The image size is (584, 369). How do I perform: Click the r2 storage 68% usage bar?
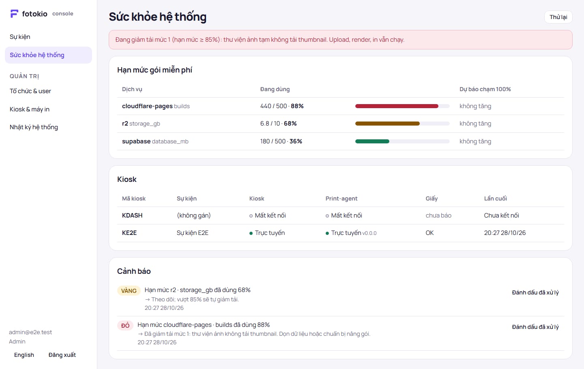[402, 124]
